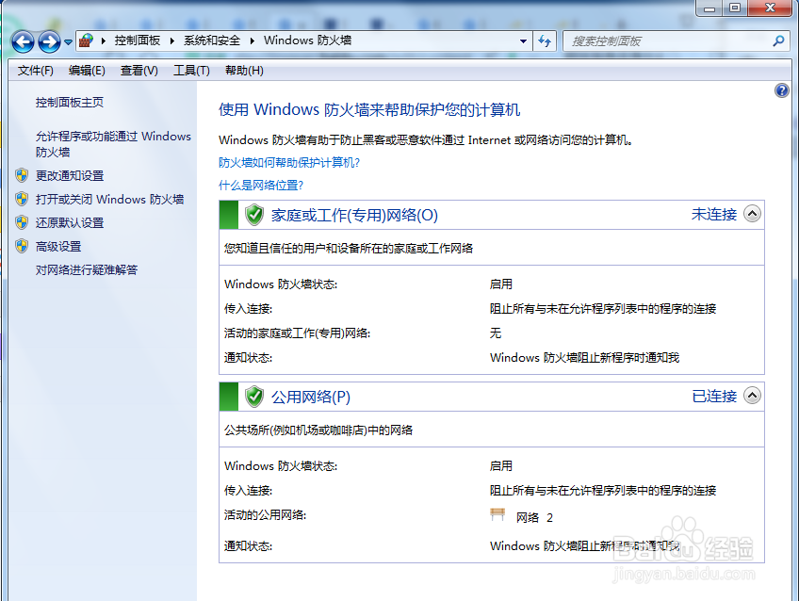Click the search magnifier icon
Viewport: 799px width, 601px height.
pos(778,41)
